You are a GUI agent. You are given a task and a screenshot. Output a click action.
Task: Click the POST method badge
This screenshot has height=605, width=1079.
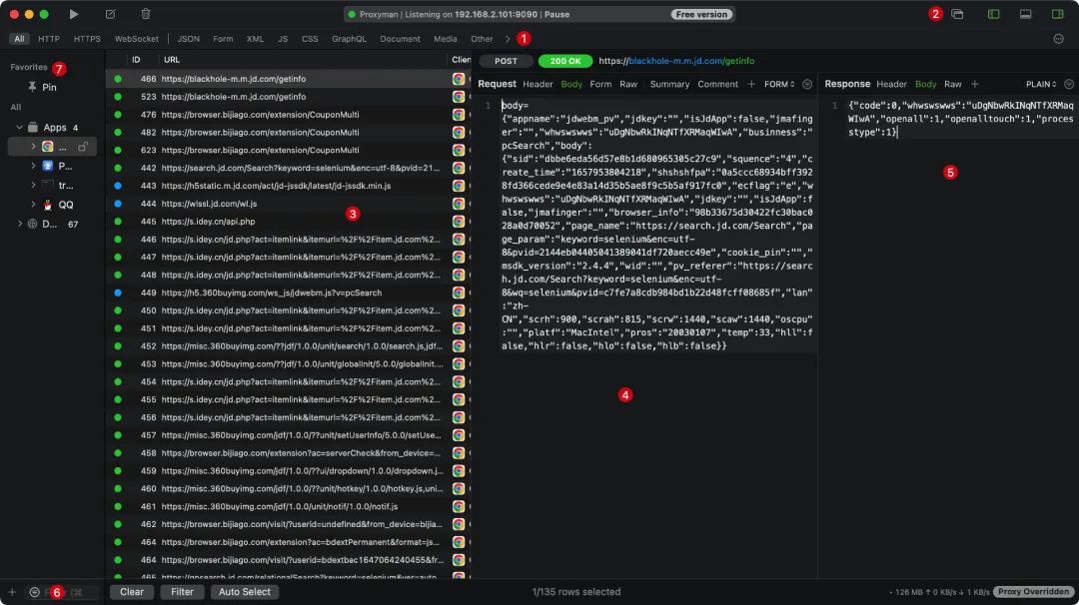coord(506,61)
